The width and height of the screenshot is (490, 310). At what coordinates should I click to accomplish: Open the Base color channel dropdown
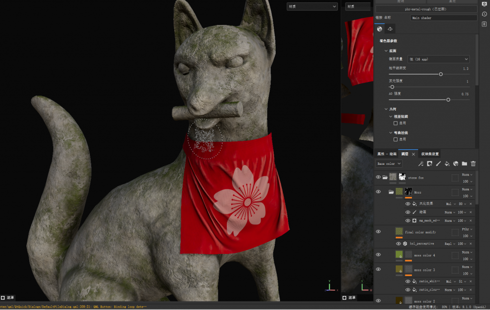click(389, 163)
